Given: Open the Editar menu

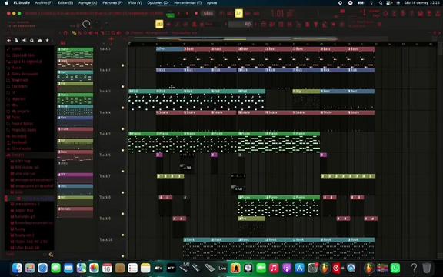Looking at the screenshot, I should (65, 3).
